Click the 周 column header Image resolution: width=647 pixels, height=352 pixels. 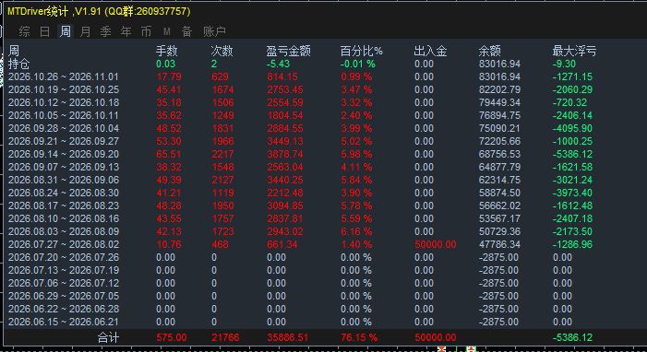tap(14, 51)
